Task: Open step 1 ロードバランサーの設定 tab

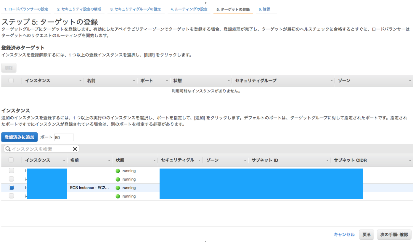Action: [x=26, y=9]
